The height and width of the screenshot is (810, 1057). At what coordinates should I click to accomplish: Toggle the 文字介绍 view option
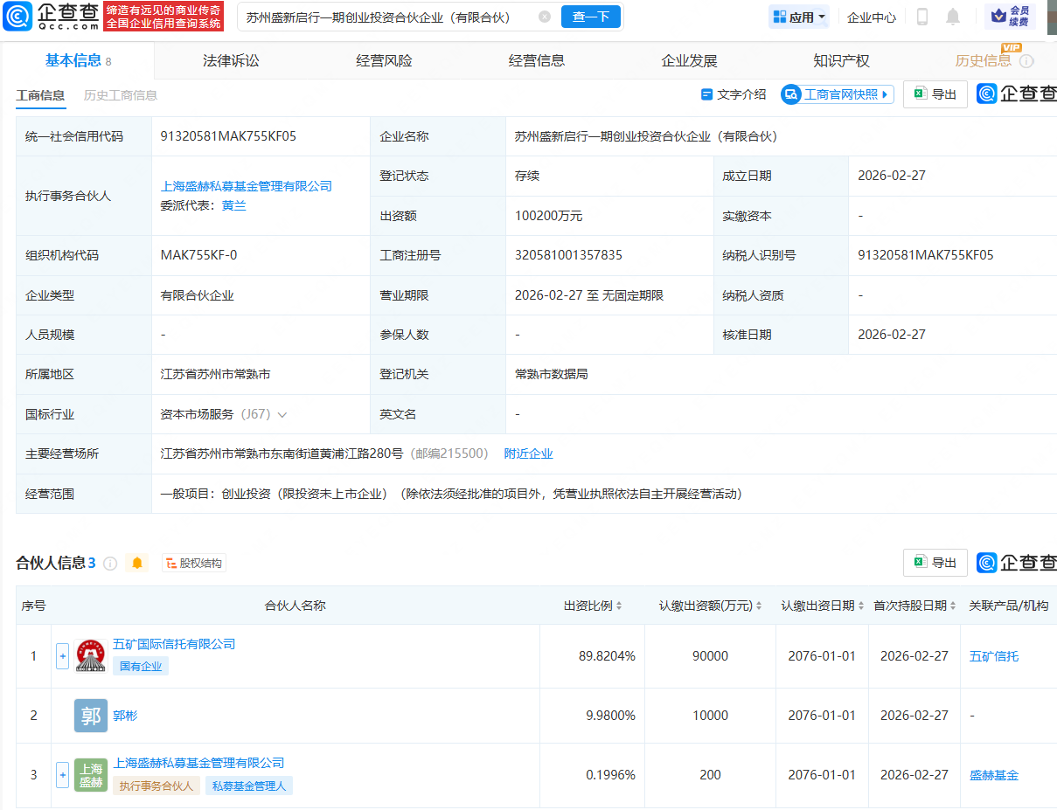[x=734, y=94]
